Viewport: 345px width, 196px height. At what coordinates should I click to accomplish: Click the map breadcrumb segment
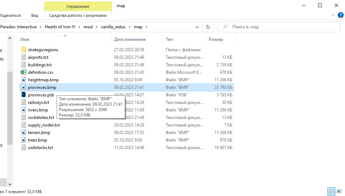[x=138, y=27]
